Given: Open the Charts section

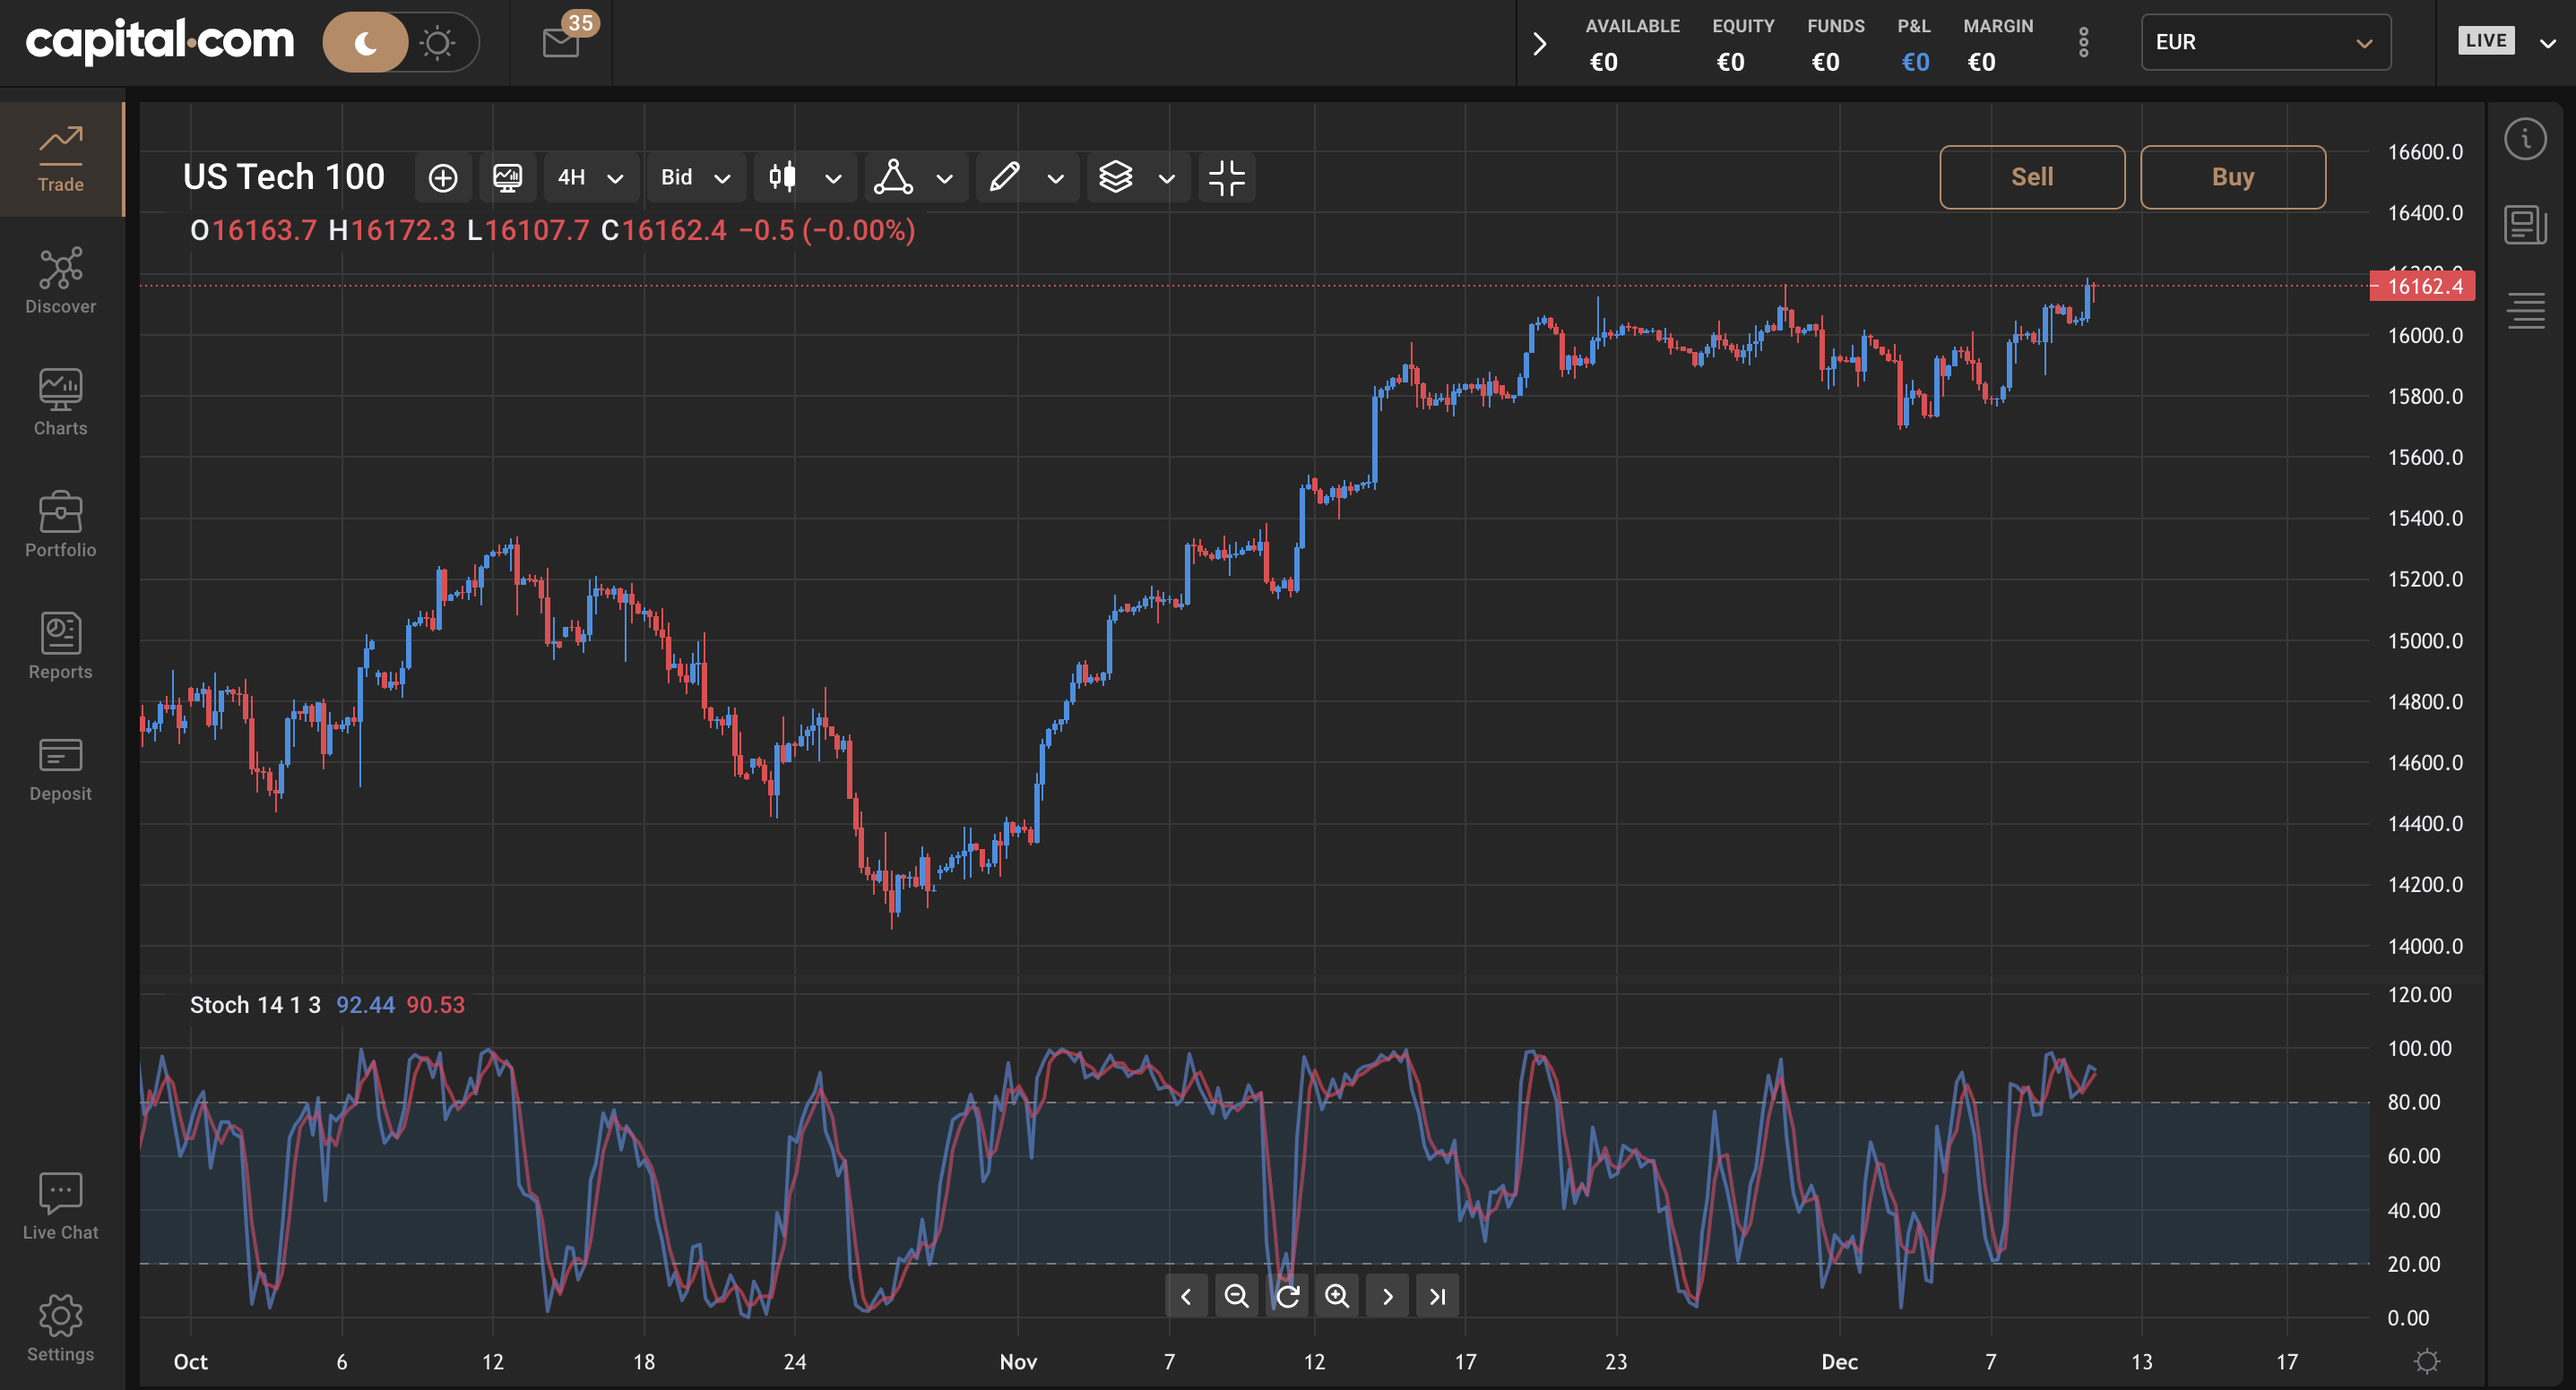Looking at the screenshot, I should tap(61, 403).
